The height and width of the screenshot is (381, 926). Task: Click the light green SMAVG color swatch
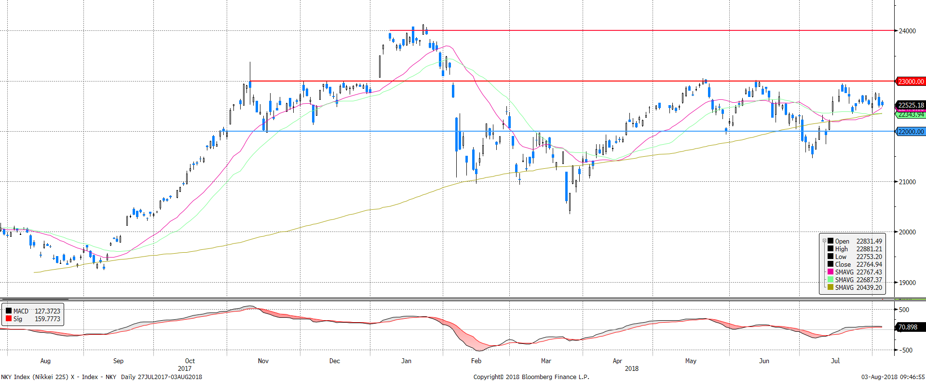pyautogui.click(x=831, y=280)
